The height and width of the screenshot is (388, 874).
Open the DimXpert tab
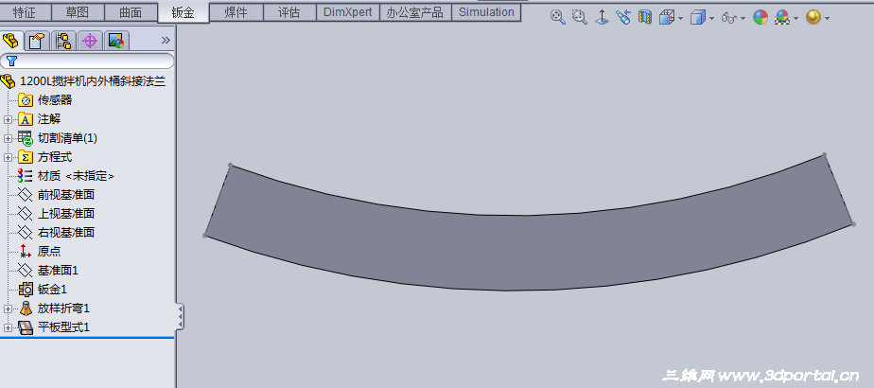coord(348,12)
